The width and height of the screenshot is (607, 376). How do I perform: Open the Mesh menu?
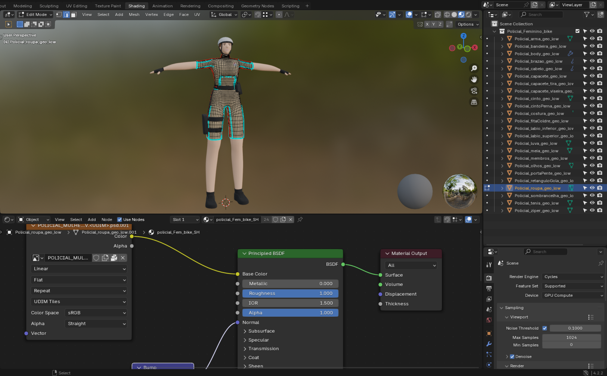(x=134, y=15)
